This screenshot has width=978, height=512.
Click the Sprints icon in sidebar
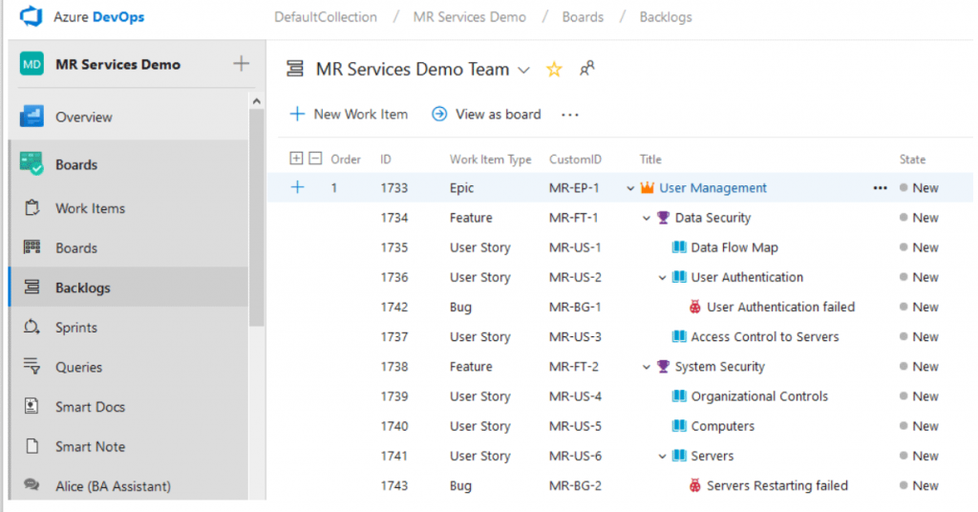32,327
